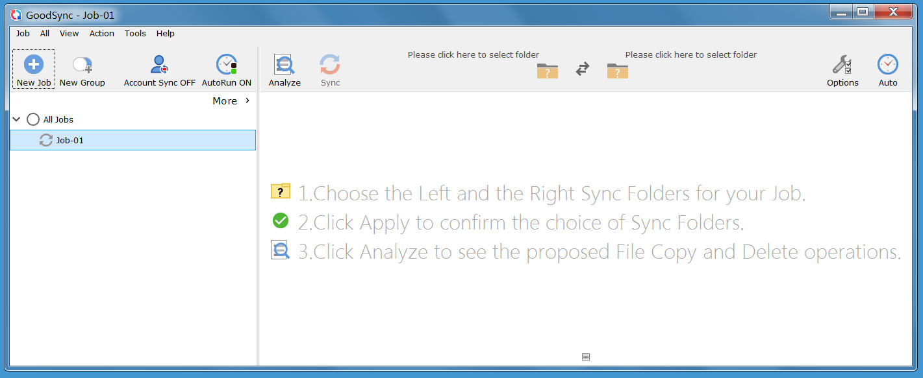
Task: Click the bottom panel handle icon
Action: click(x=585, y=357)
